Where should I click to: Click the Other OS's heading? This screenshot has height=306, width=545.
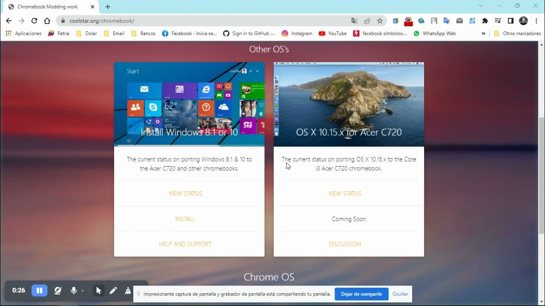(x=269, y=49)
